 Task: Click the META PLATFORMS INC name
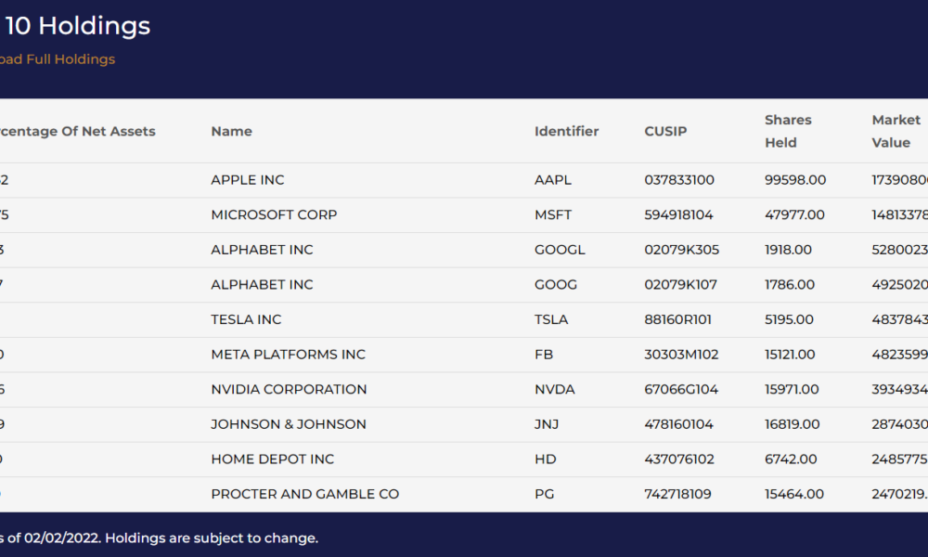click(288, 354)
